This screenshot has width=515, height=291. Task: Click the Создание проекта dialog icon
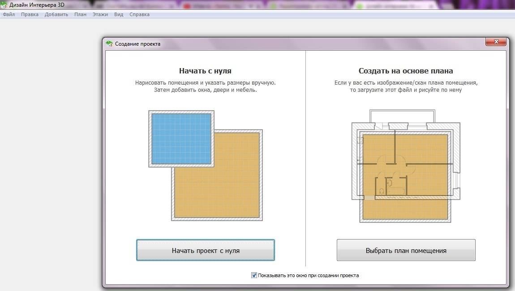click(109, 44)
